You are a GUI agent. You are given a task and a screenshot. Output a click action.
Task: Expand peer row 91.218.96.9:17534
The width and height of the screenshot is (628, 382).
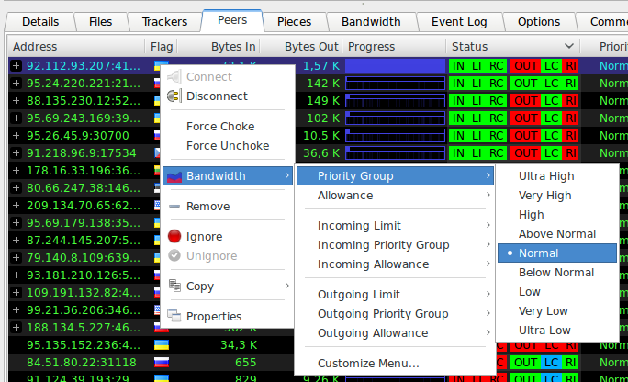click(x=16, y=153)
